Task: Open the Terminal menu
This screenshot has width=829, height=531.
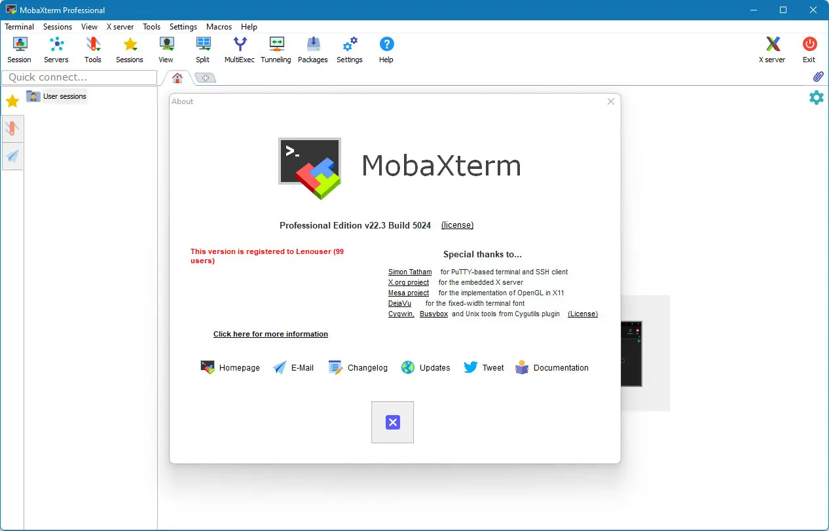Action: [20, 27]
